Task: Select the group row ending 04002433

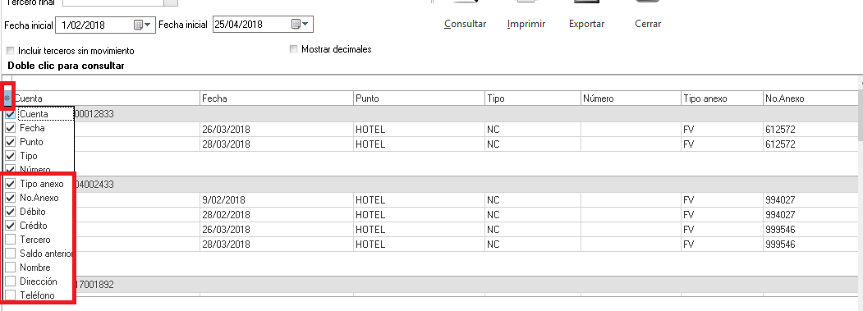Action: click(429, 185)
